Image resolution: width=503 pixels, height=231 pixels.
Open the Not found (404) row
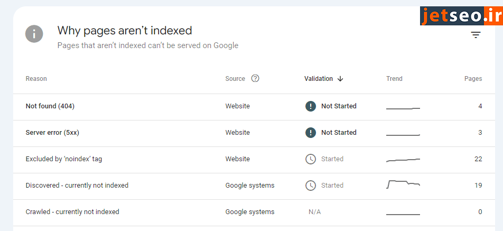50,106
